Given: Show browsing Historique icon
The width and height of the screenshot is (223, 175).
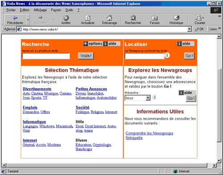Looking at the screenshot, I should tap(176, 18).
